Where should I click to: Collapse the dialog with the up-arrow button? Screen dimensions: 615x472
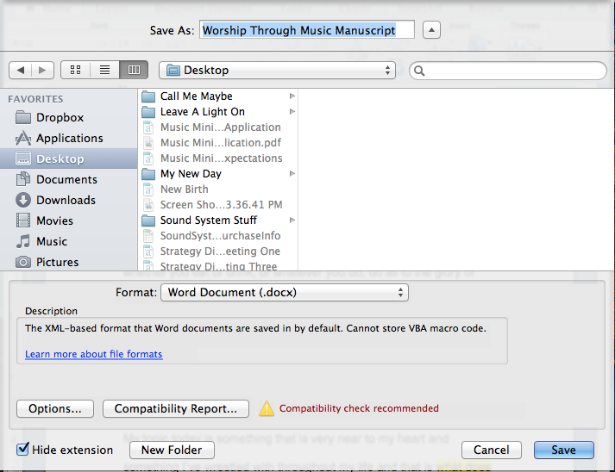pyautogui.click(x=431, y=30)
